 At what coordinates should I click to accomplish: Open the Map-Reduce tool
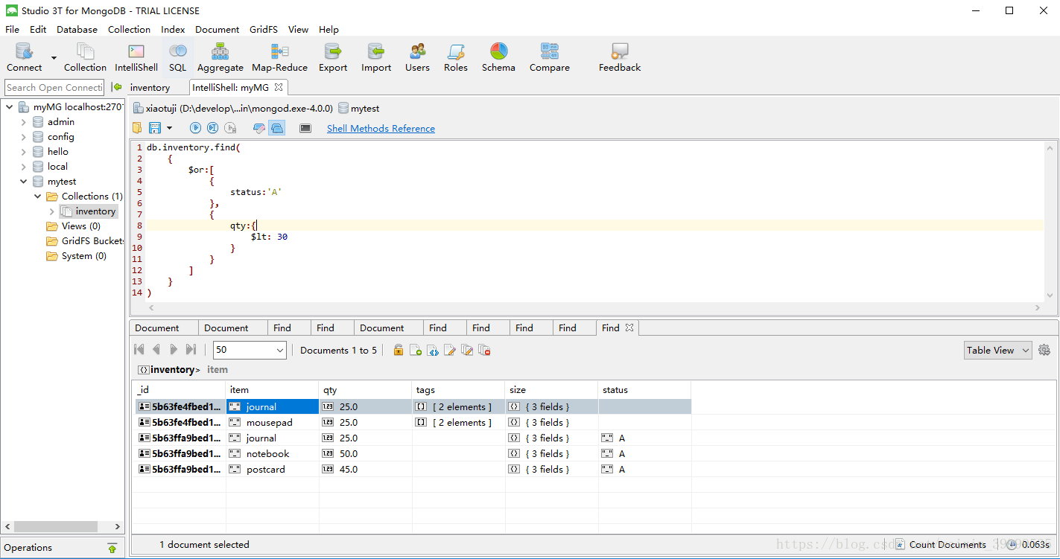pyautogui.click(x=279, y=57)
